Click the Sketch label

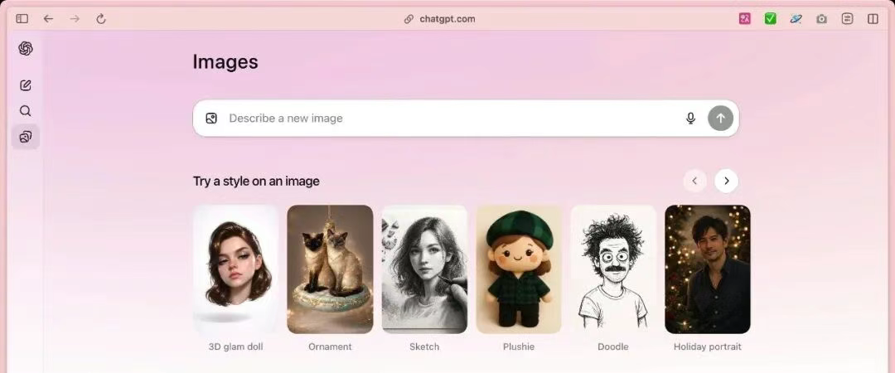(x=424, y=346)
